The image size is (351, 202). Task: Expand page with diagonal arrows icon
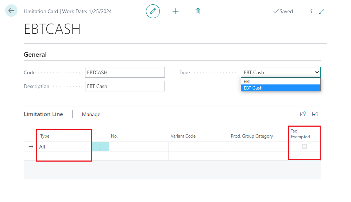click(x=321, y=11)
